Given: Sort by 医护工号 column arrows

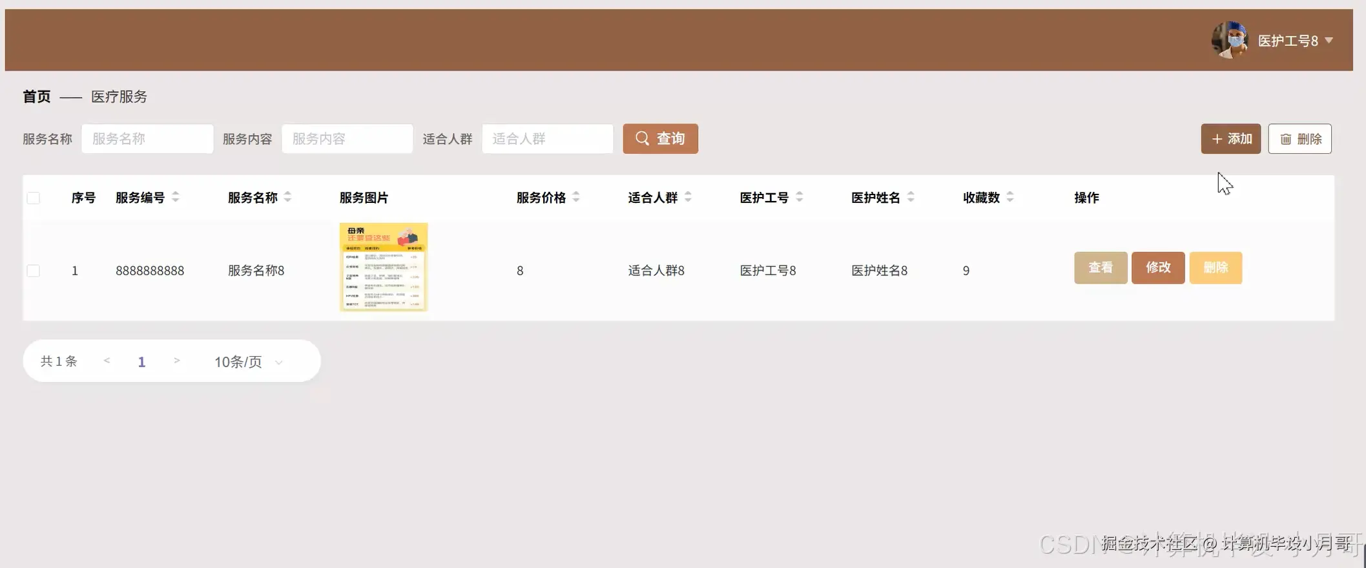Looking at the screenshot, I should click(x=800, y=197).
